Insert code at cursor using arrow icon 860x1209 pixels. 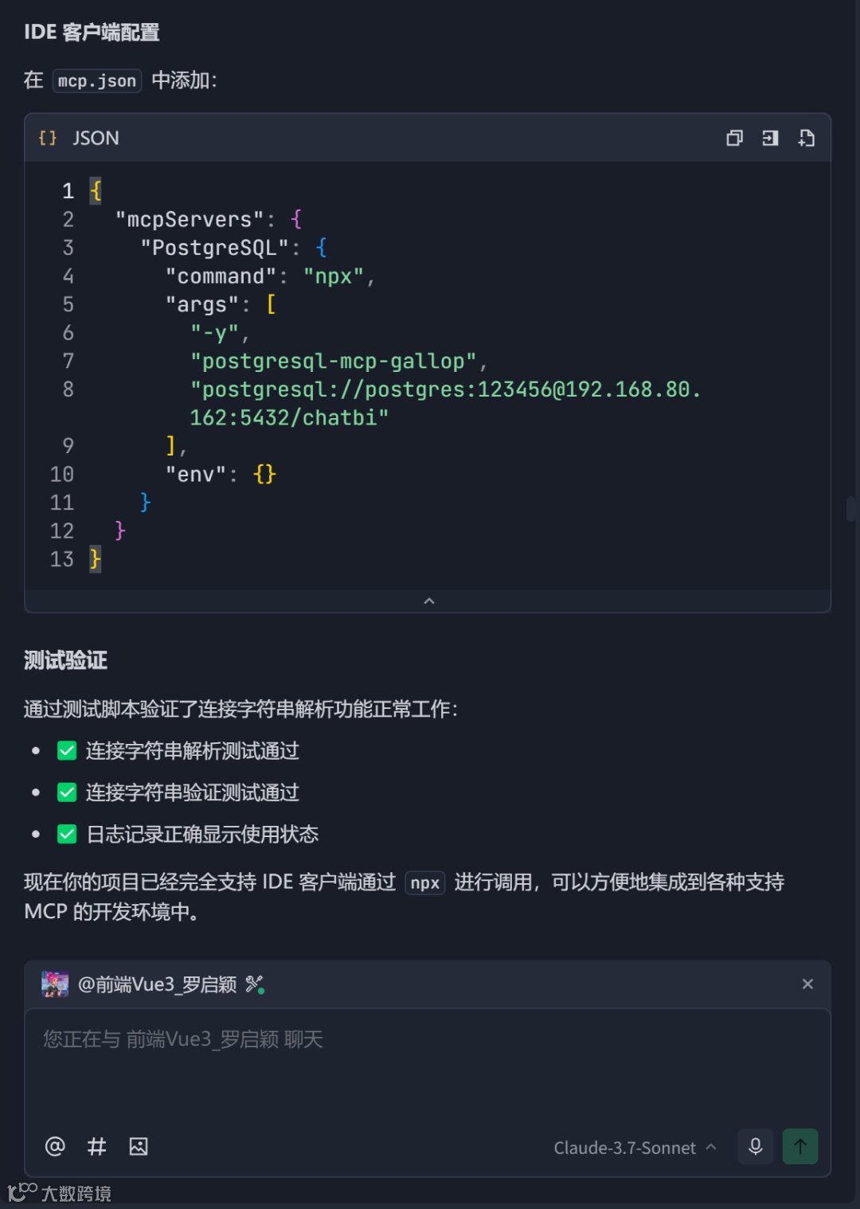tap(770, 139)
